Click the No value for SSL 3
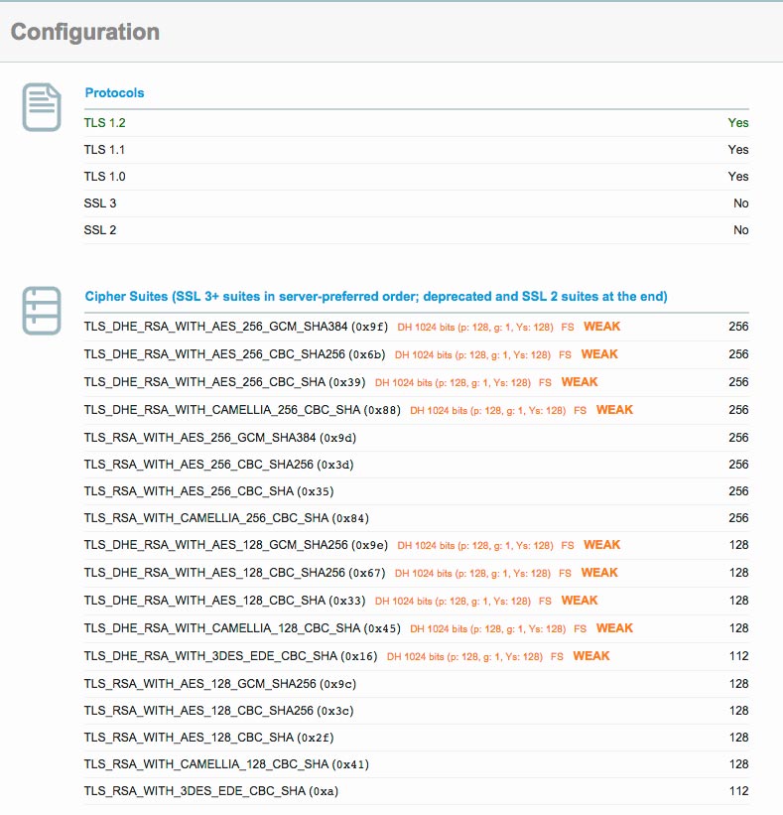The image size is (783, 815). pos(741,204)
